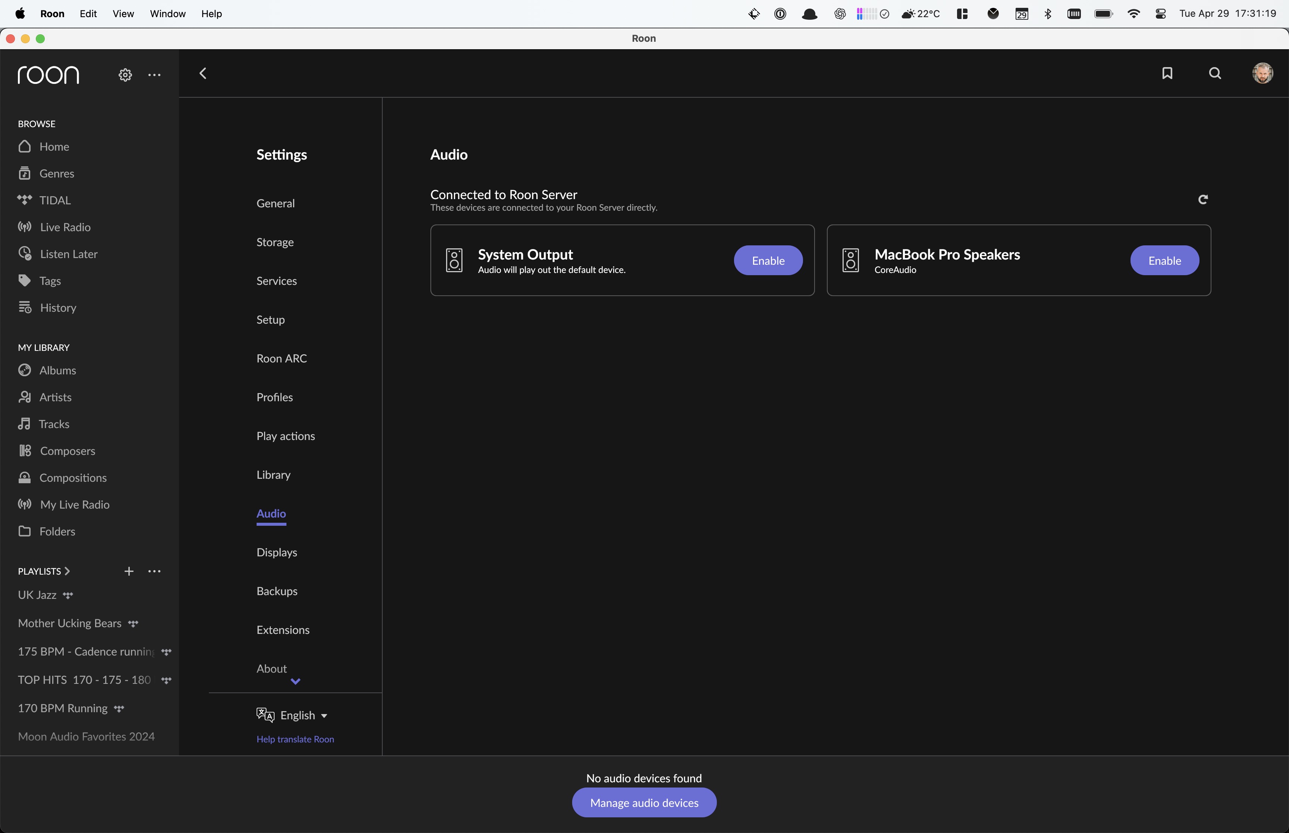Open the View menu in menu bar
Viewport: 1289px width, 833px height.
(123, 13)
